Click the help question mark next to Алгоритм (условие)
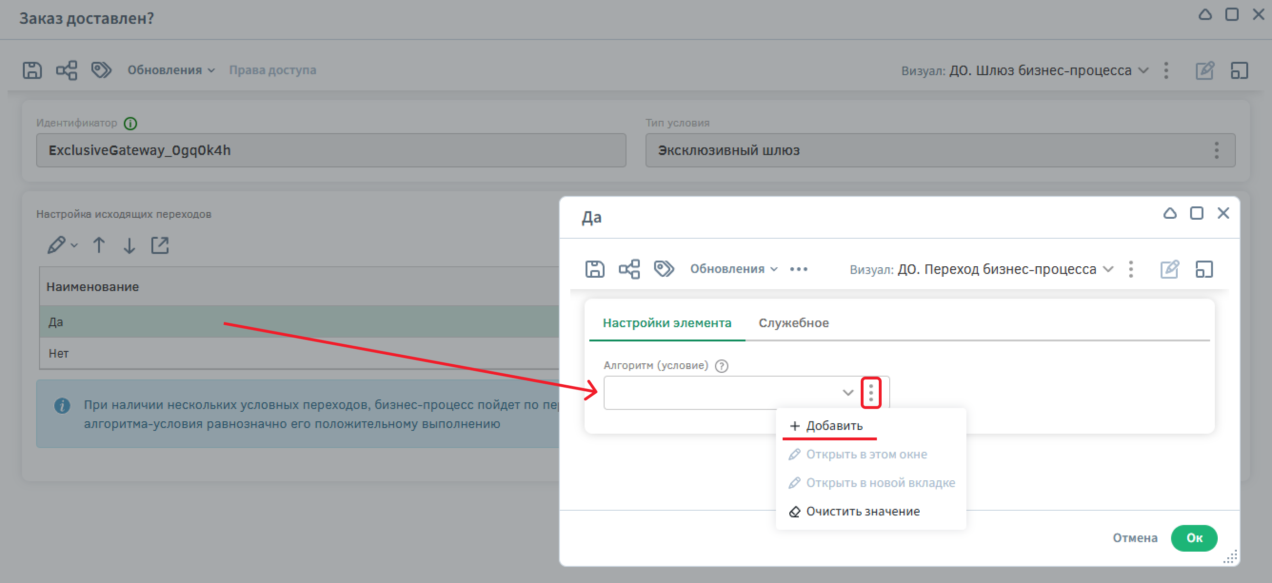 click(721, 366)
